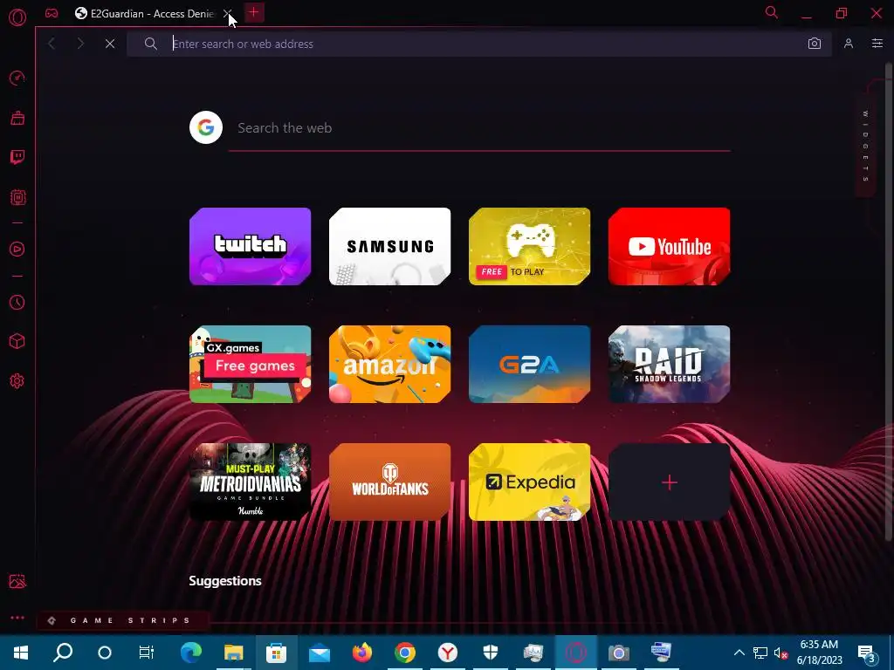Open Easy Setup sliders icon

click(877, 44)
